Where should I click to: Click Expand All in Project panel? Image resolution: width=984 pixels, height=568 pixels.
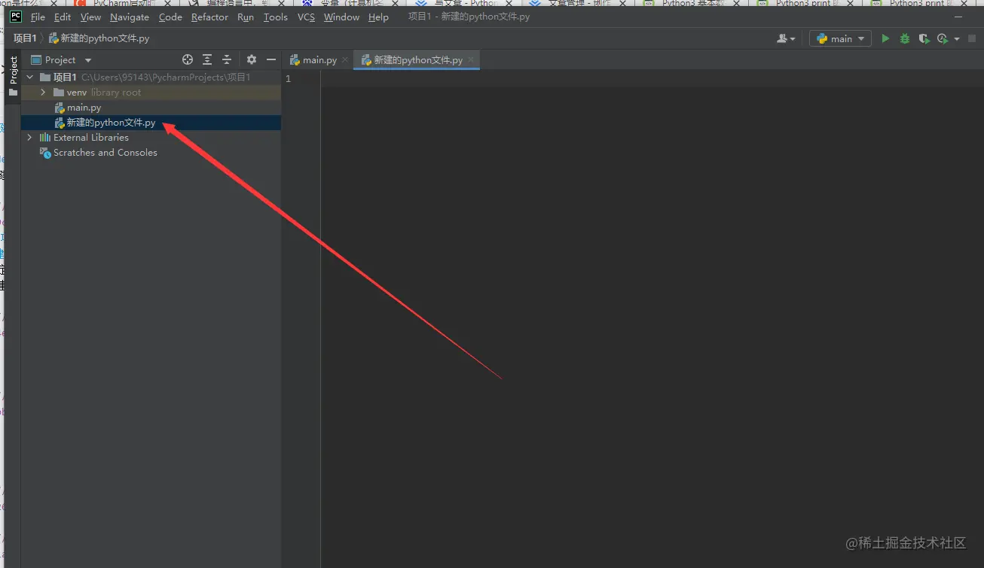coord(207,59)
